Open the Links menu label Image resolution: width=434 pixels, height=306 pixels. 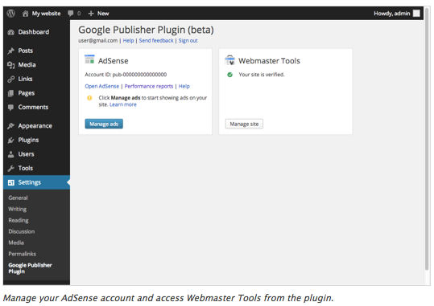point(25,79)
